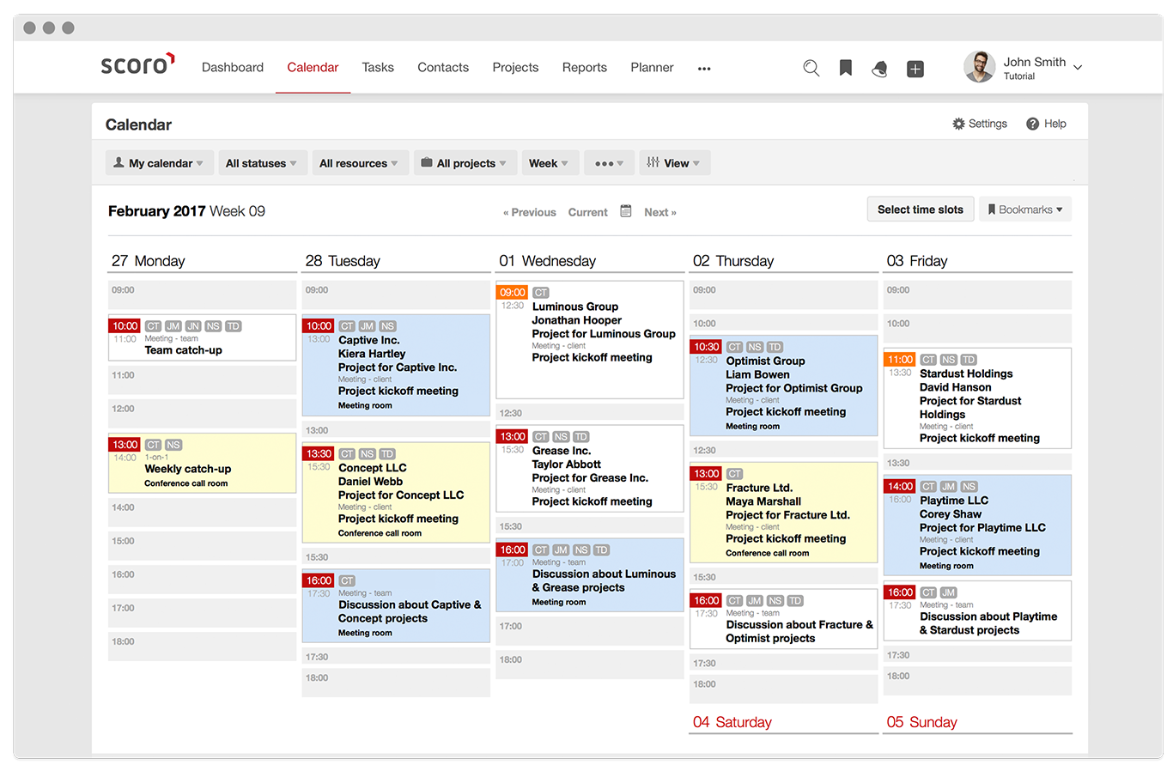
Task: Go to the Next week
Action: pyautogui.click(x=660, y=212)
